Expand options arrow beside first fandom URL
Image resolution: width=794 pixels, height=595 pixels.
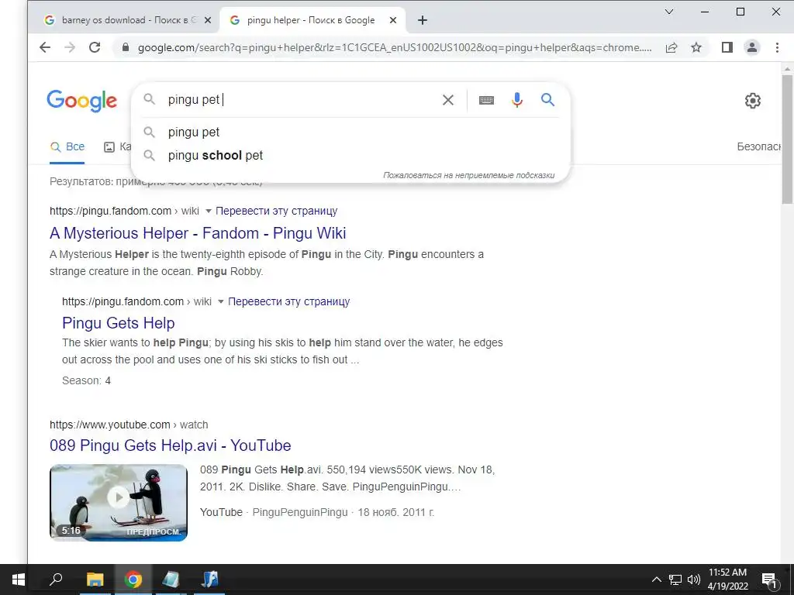pos(208,211)
